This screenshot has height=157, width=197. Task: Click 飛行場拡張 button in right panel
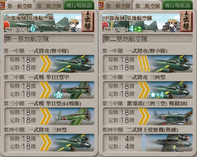177,5
